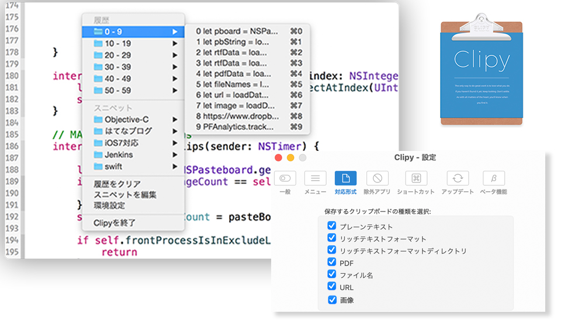Open the 除外アプリ tab icon

[x=377, y=178]
